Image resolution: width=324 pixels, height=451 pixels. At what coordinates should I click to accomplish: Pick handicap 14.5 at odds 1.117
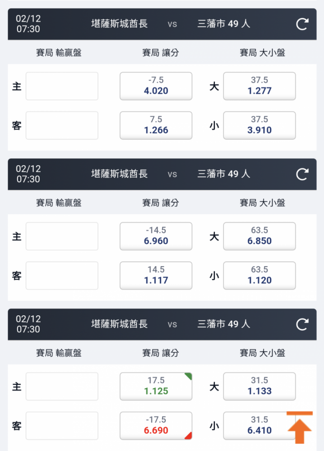click(x=156, y=276)
